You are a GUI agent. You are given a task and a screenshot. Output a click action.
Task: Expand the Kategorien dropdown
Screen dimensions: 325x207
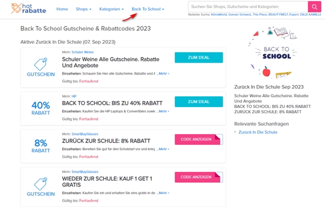[111, 9]
